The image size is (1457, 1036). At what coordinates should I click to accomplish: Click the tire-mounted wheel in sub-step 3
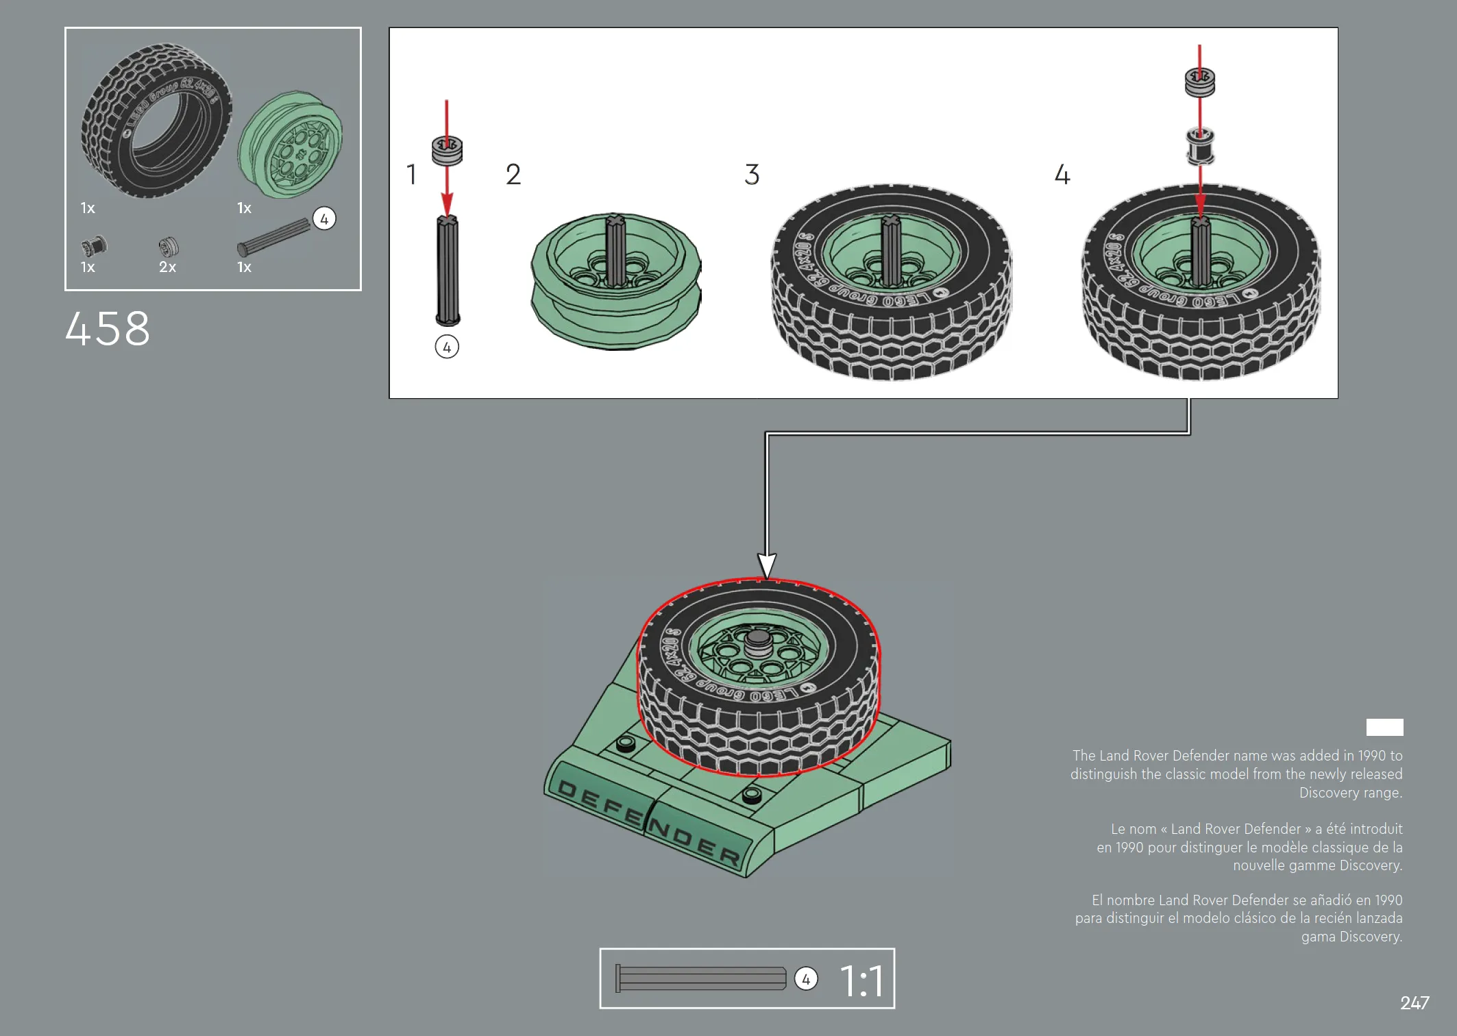891,282
